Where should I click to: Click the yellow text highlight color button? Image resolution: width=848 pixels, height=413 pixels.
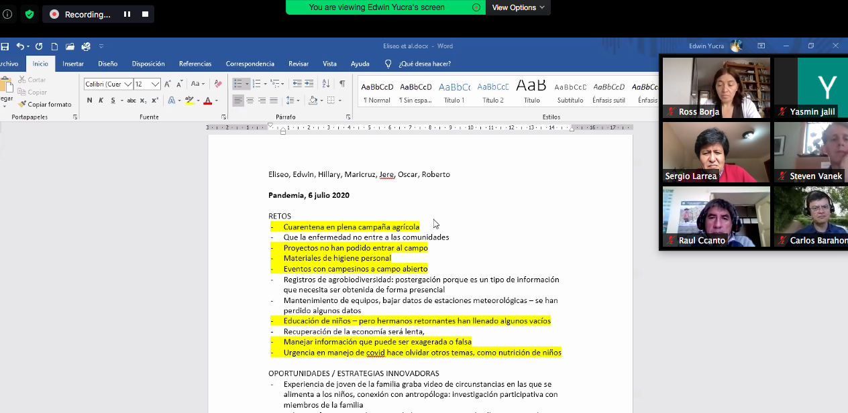click(189, 101)
